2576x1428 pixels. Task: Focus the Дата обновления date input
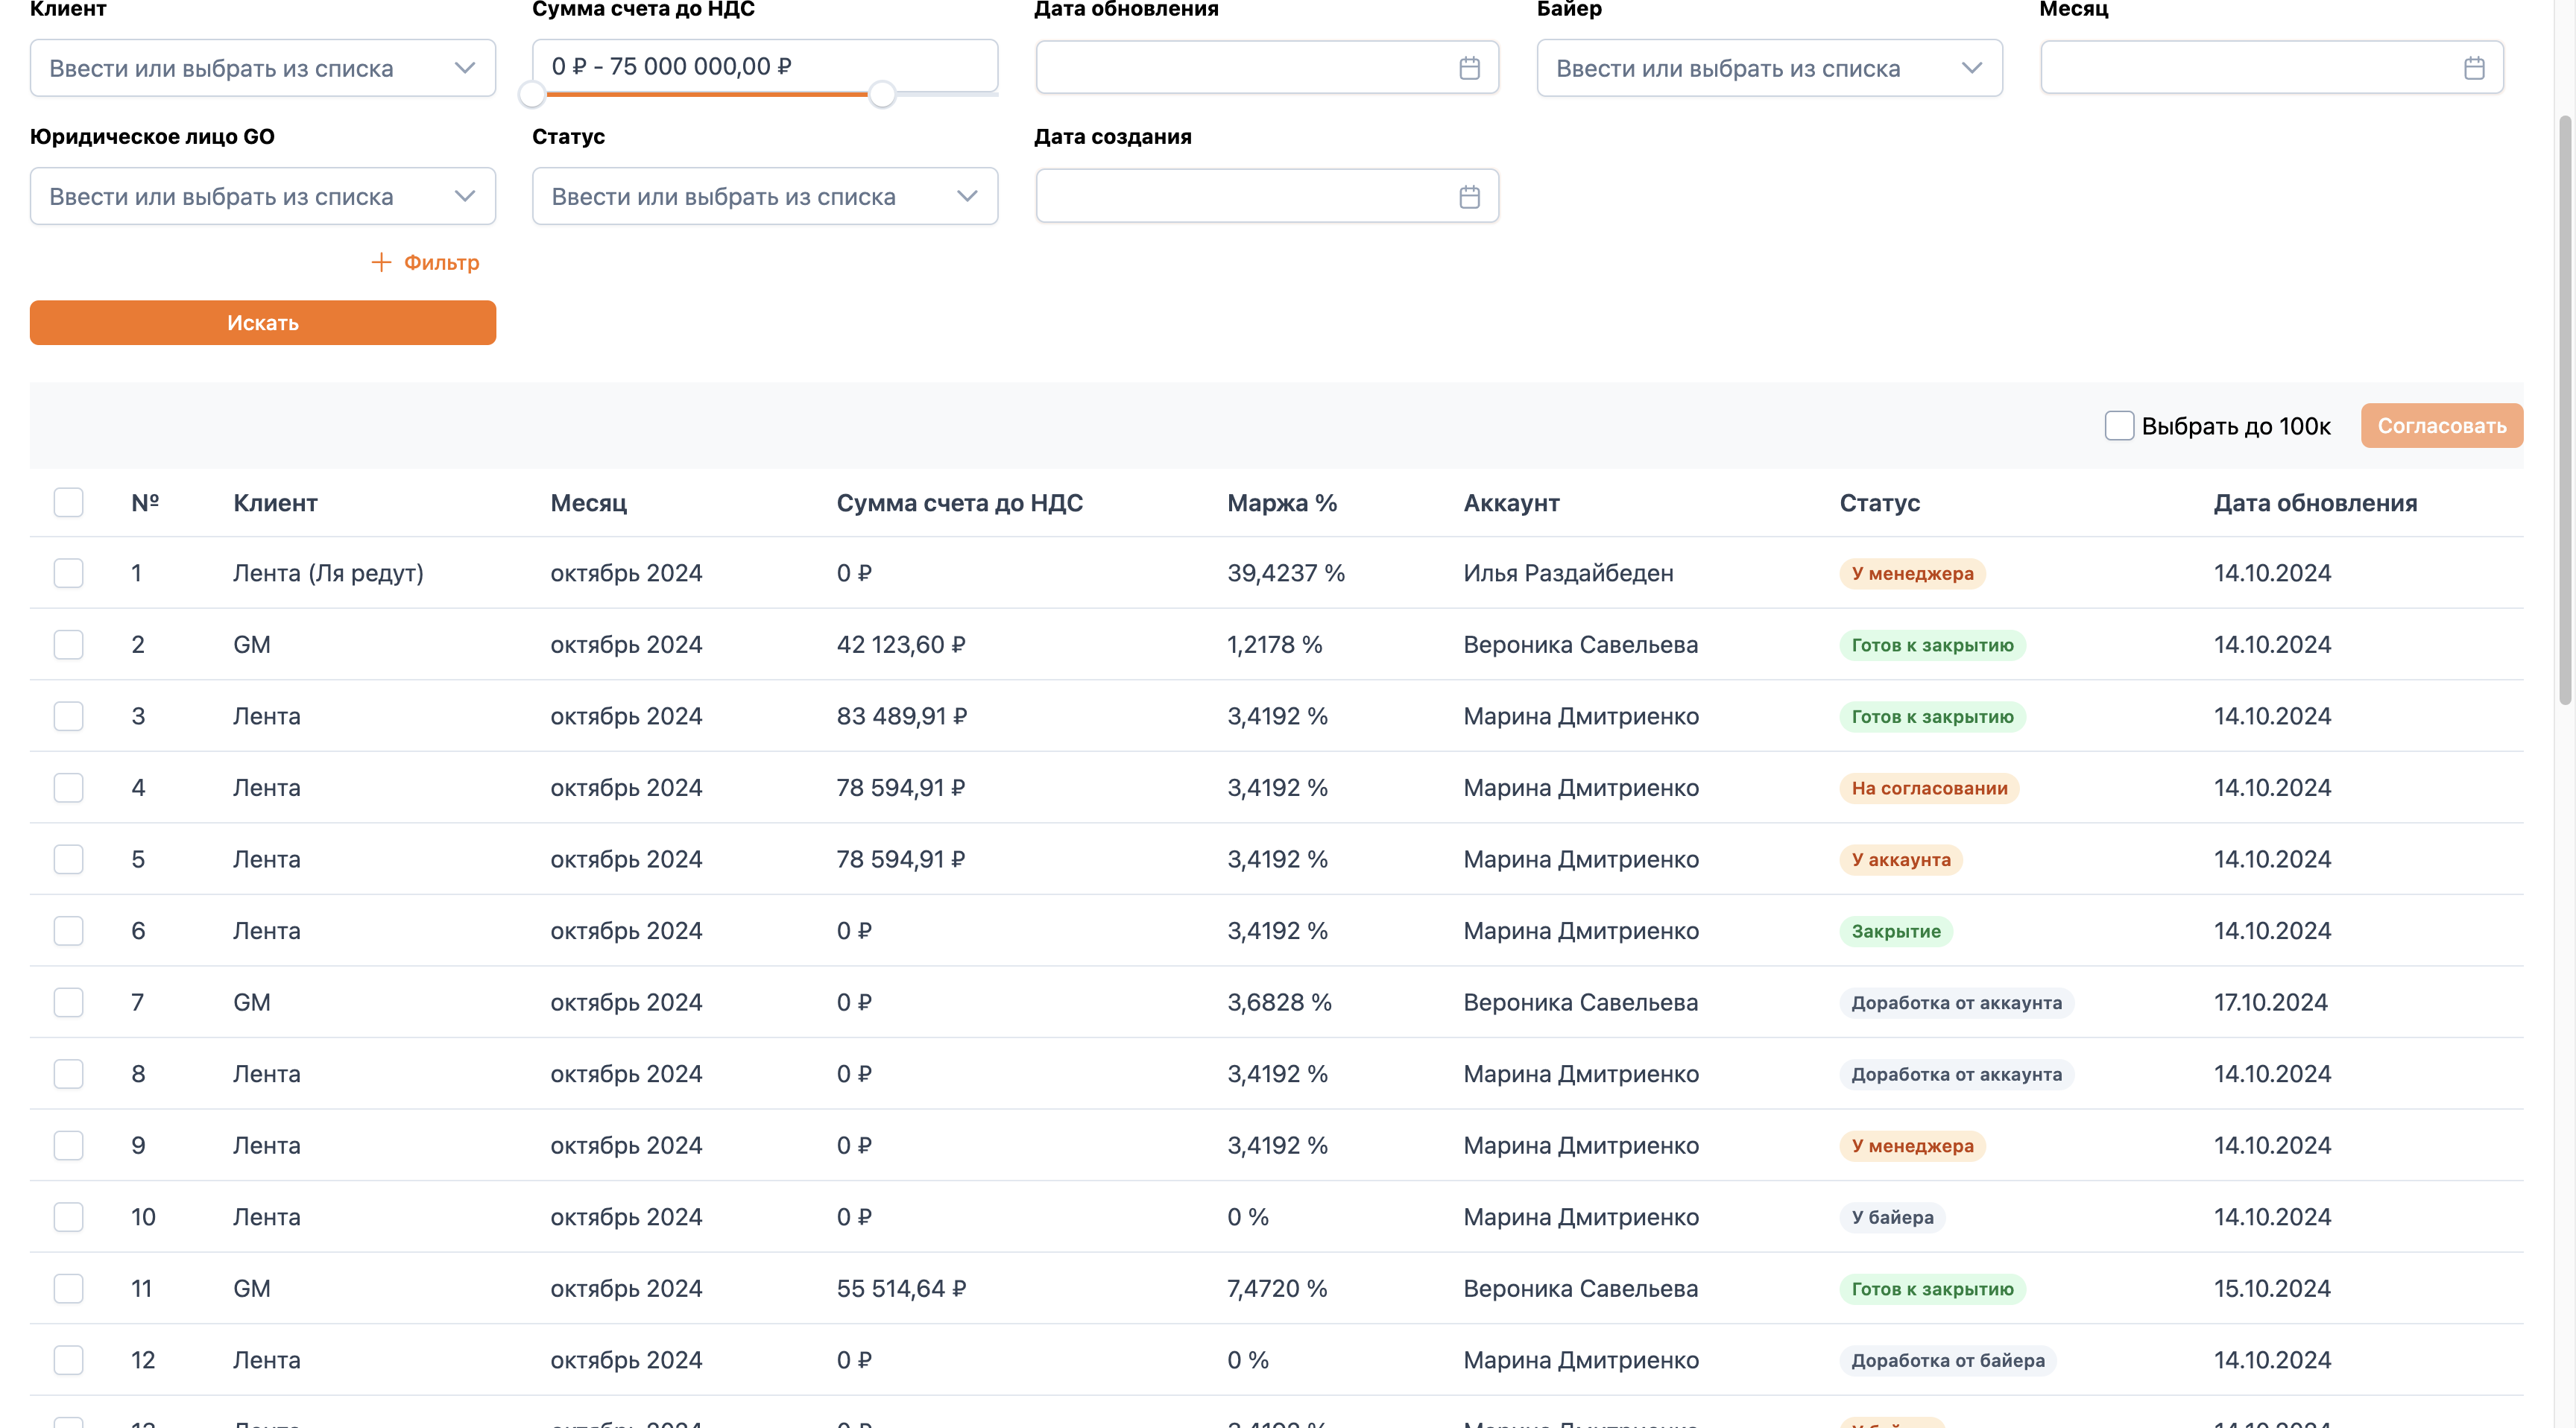tap(1267, 68)
